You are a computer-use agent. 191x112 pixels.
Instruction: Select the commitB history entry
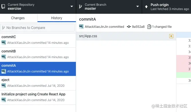(x=38, y=55)
